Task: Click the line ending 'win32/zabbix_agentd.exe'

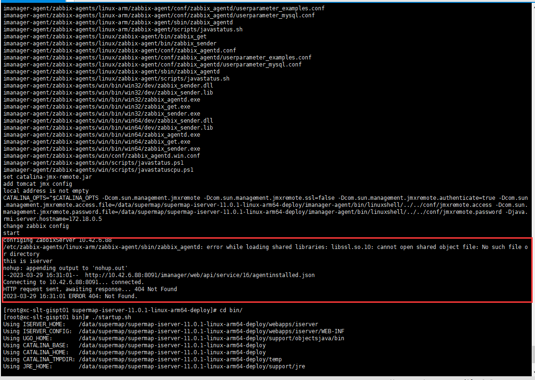Action: [x=101, y=100]
